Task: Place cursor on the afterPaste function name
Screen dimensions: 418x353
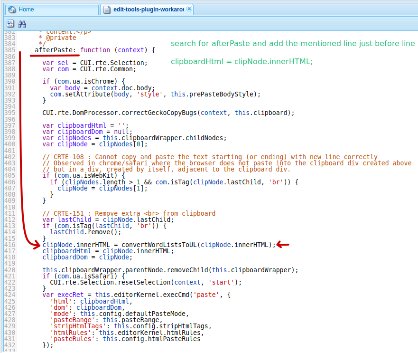Action: click(54, 50)
